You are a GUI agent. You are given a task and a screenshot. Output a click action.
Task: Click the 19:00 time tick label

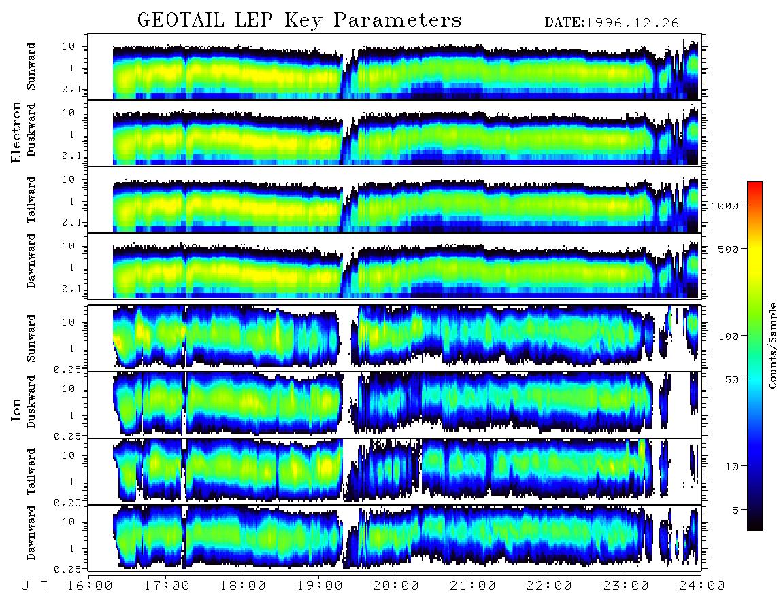point(320,586)
